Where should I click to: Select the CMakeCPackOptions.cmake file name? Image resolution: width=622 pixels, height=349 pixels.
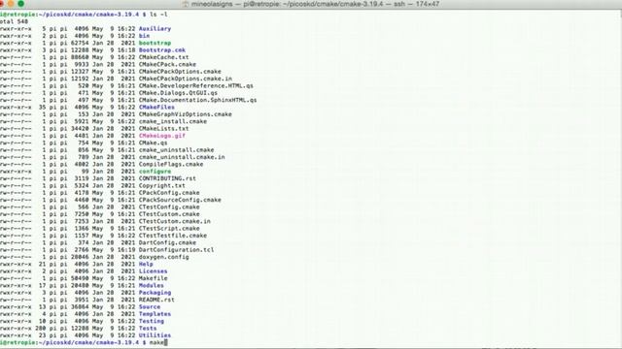point(180,71)
